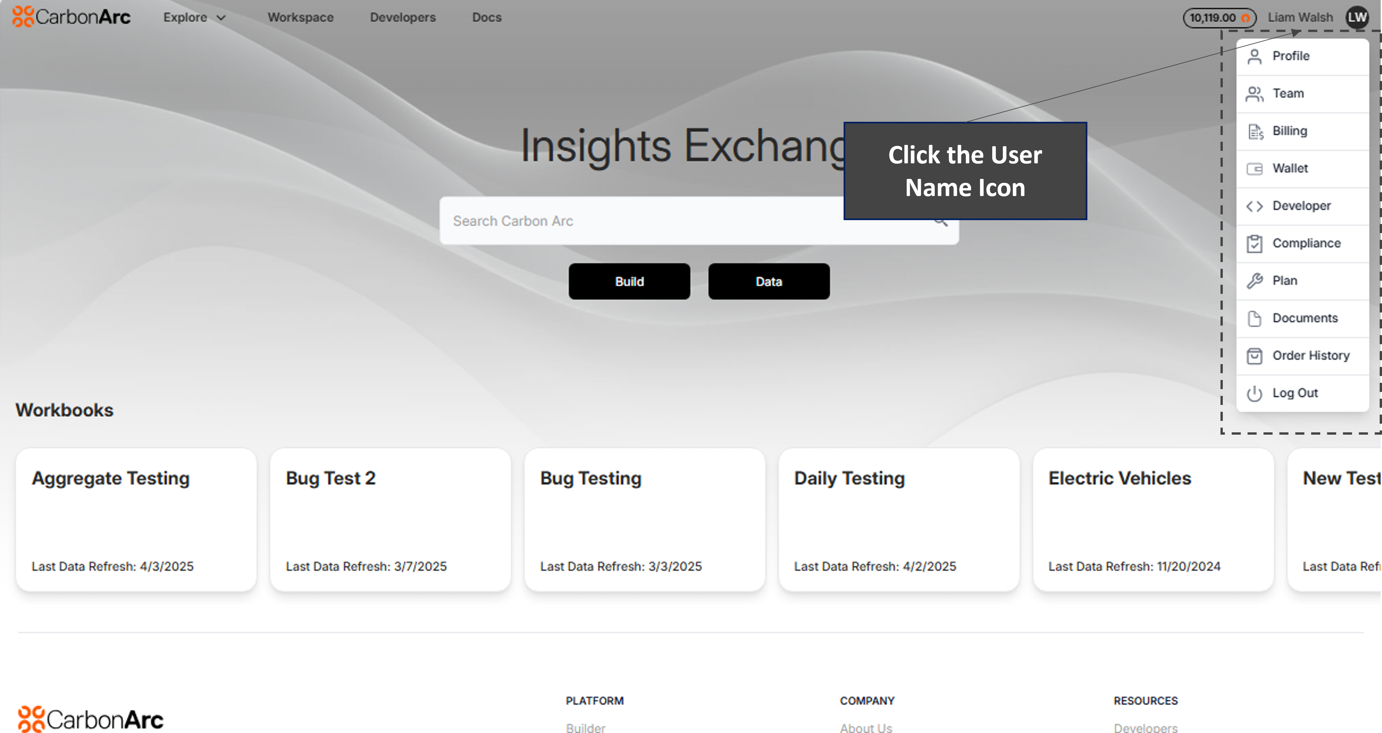Choose Developer in the user menu
Screen dimensions: 1382x733
1303,206
